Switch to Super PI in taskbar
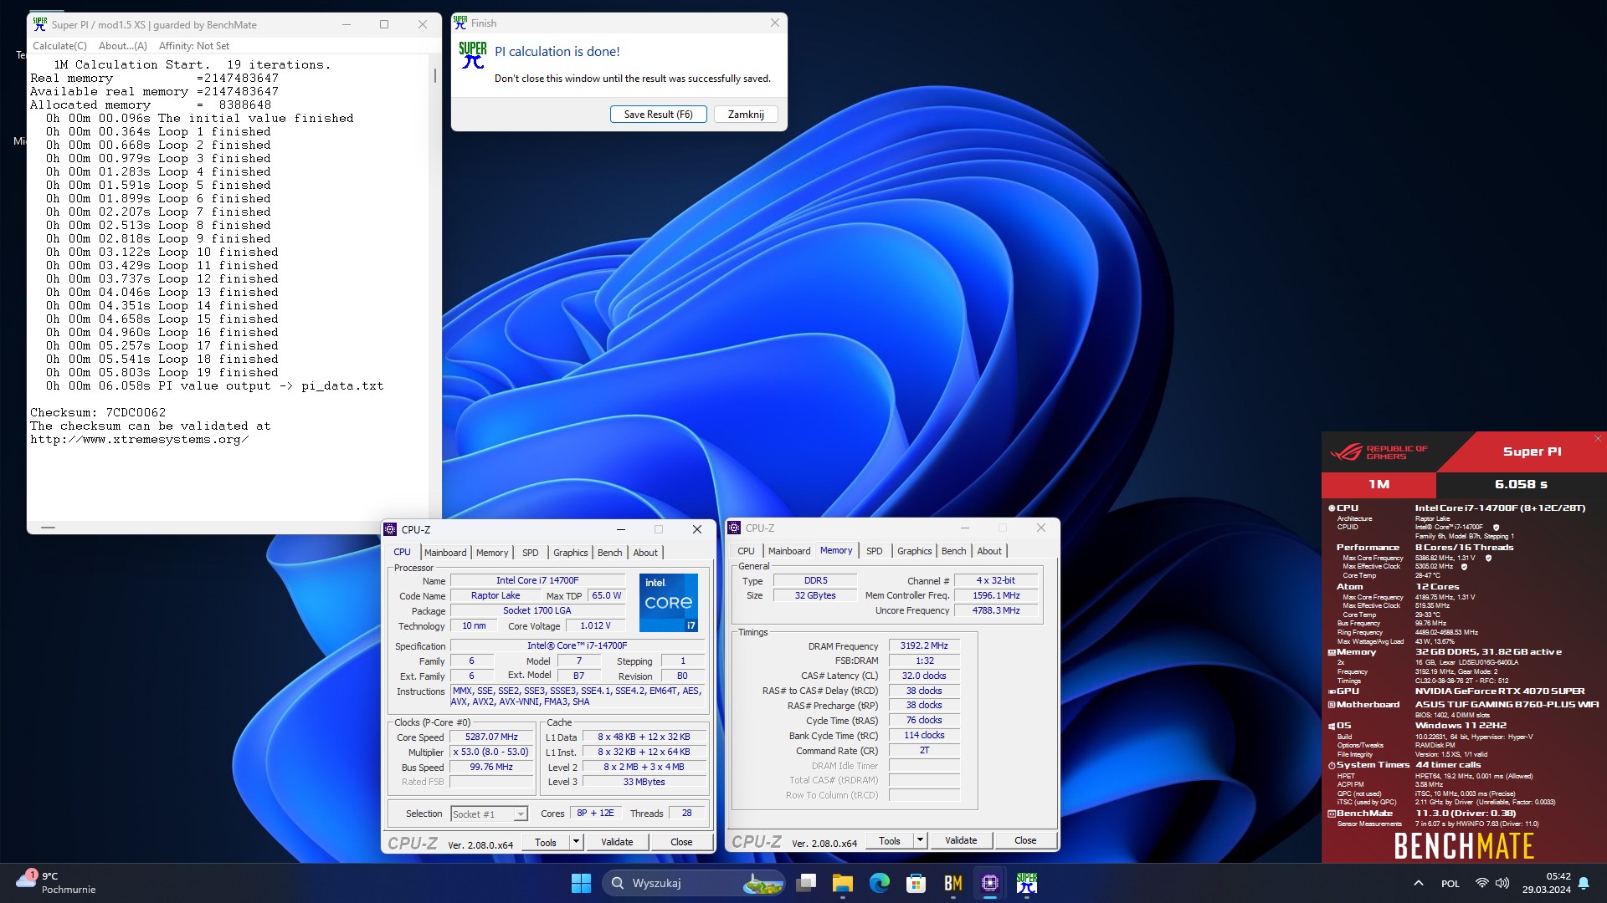Screen dimensions: 1607x903 click(1027, 883)
